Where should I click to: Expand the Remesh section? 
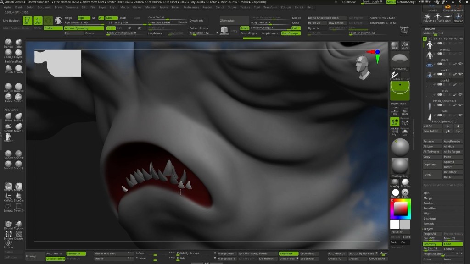click(x=429, y=224)
